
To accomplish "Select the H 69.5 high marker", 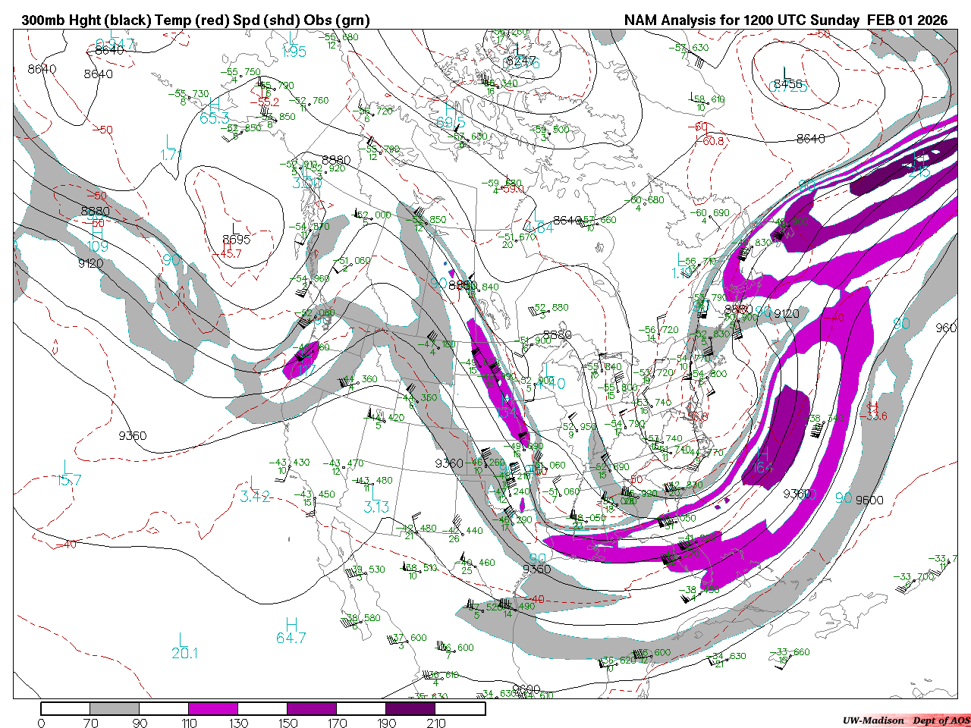I will point(451,115).
